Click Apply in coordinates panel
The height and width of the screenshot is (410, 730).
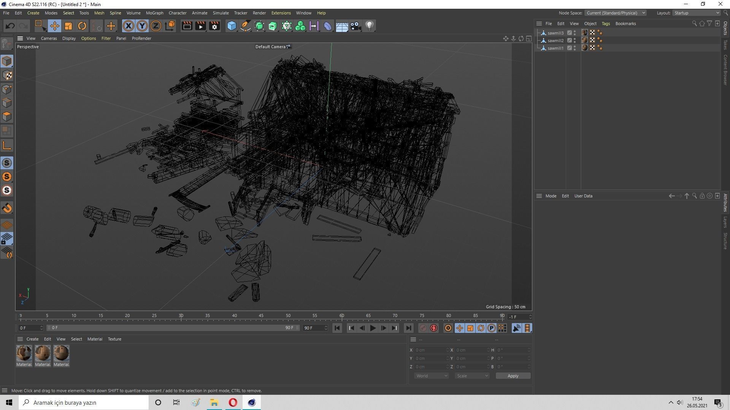pyautogui.click(x=513, y=376)
